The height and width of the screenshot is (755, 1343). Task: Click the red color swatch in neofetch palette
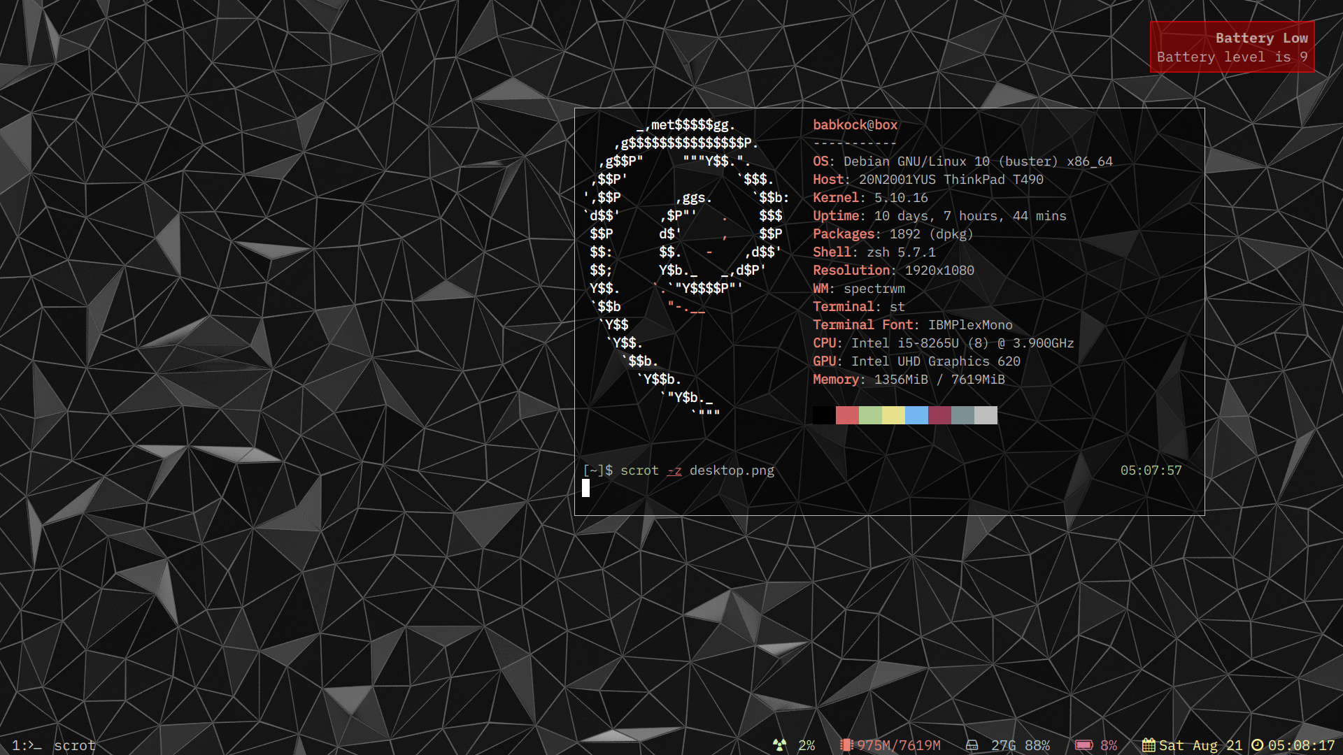click(x=847, y=415)
